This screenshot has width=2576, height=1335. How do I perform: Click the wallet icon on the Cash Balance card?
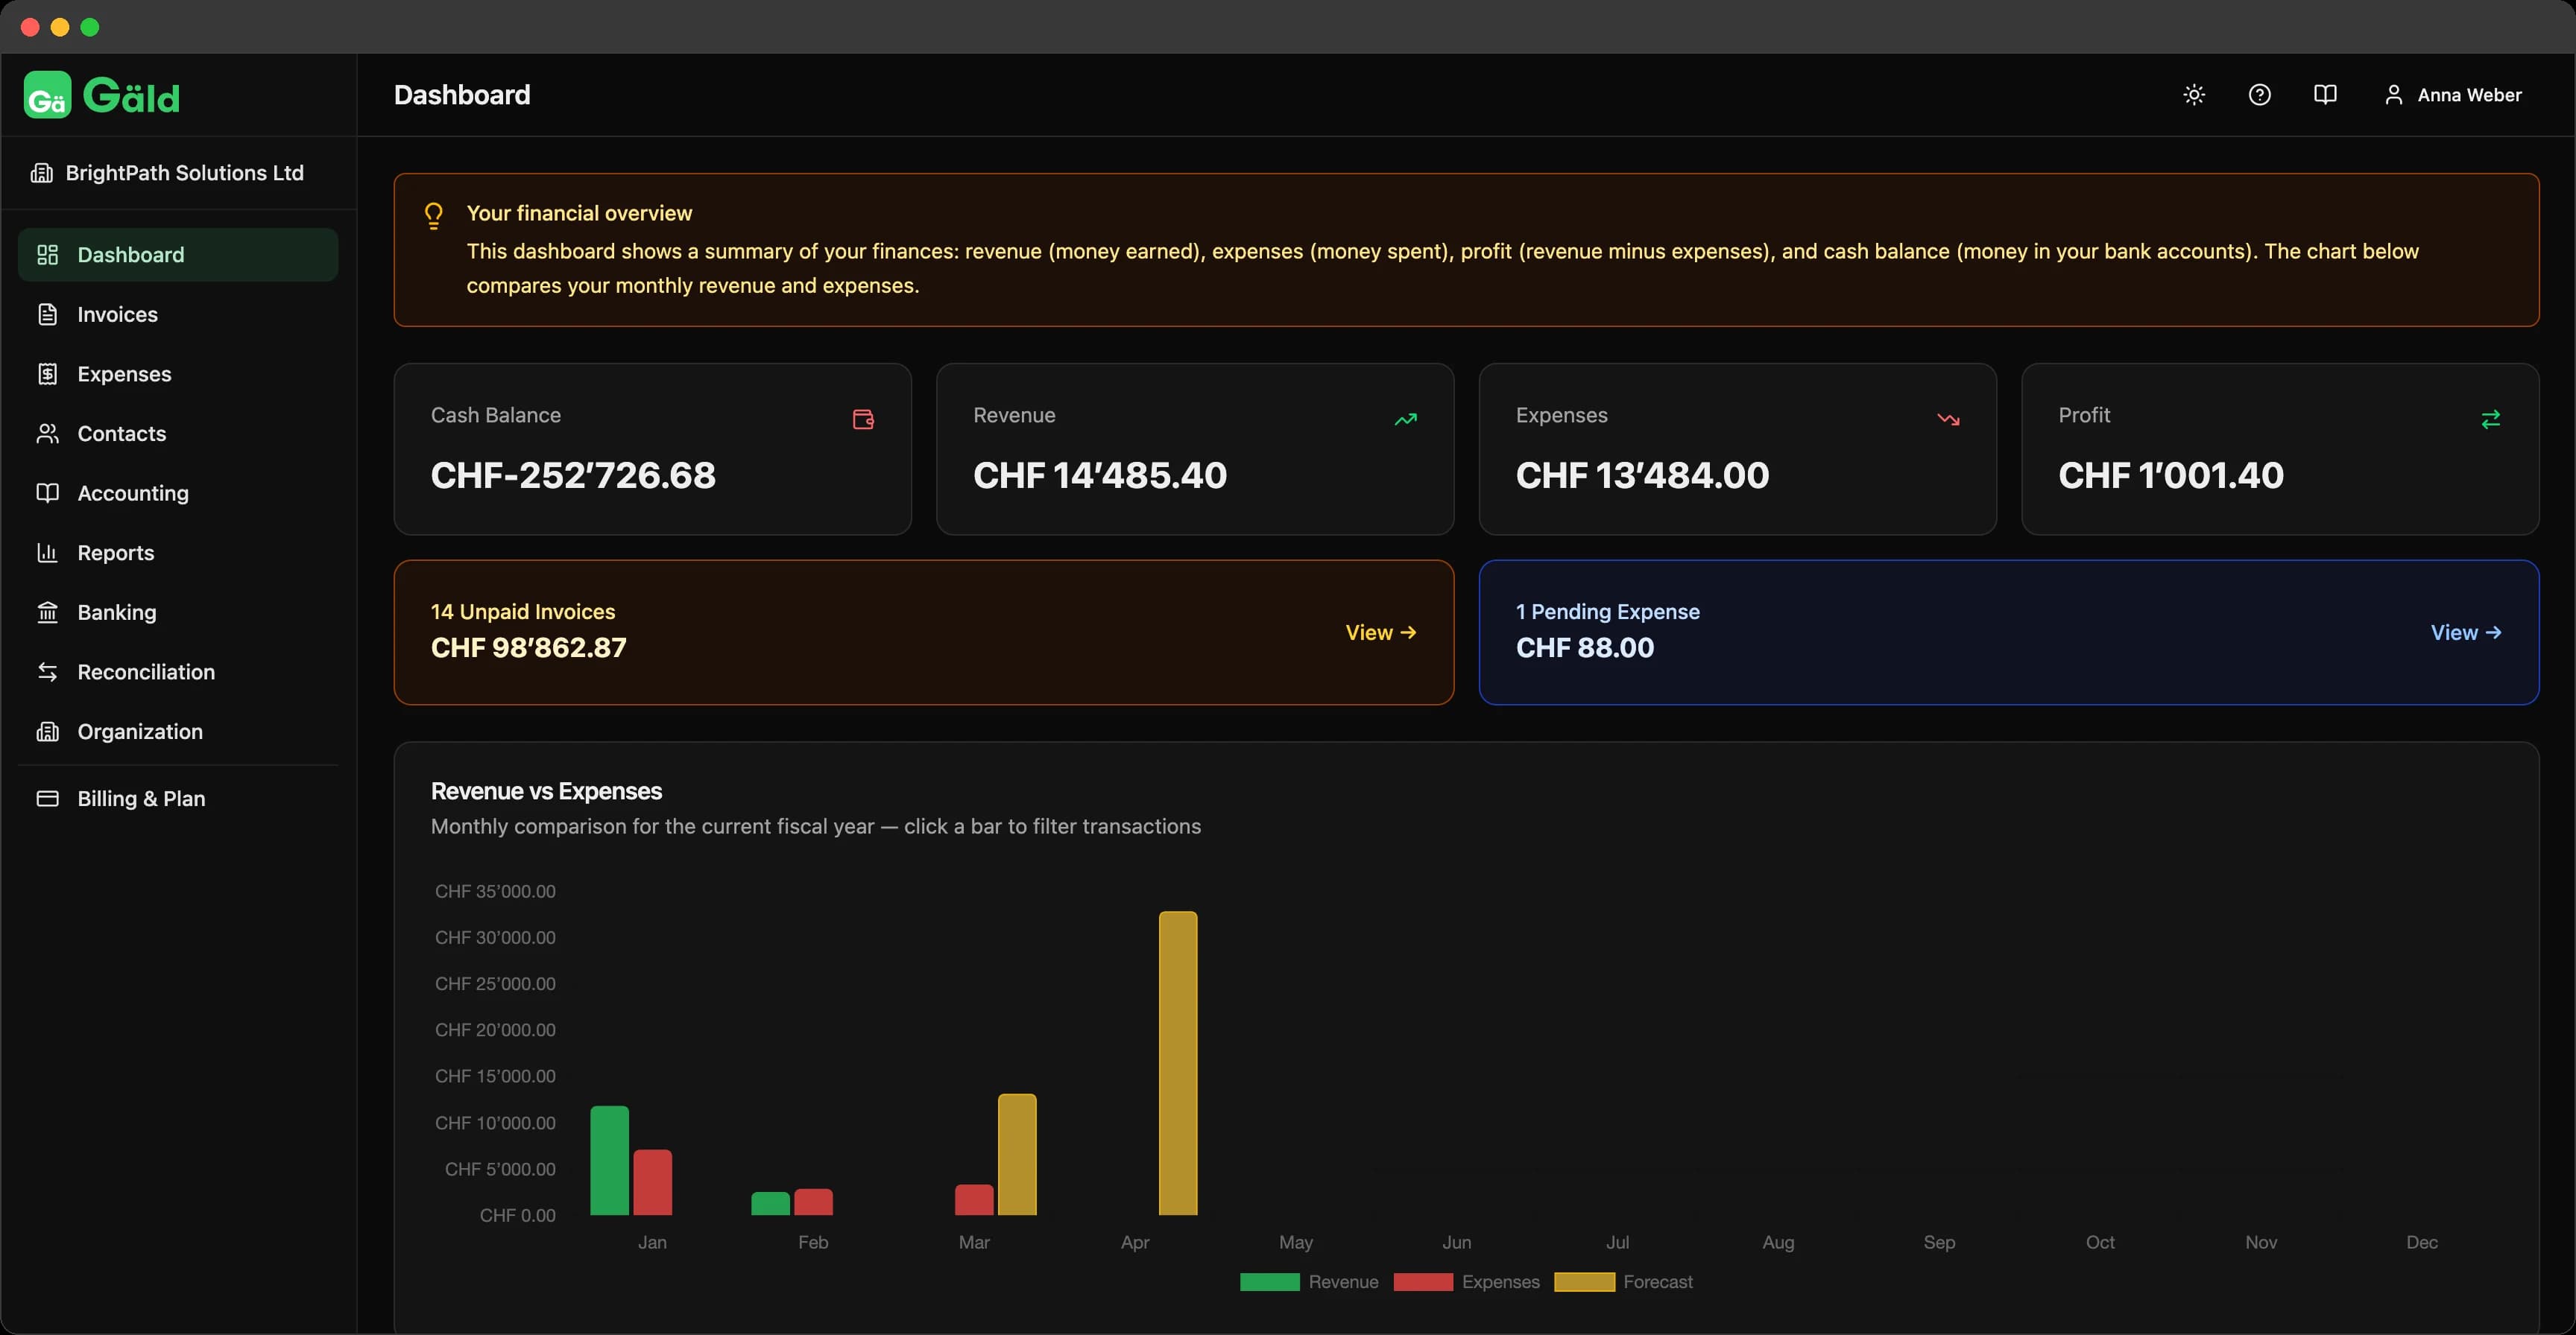pyautogui.click(x=863, y=419)
